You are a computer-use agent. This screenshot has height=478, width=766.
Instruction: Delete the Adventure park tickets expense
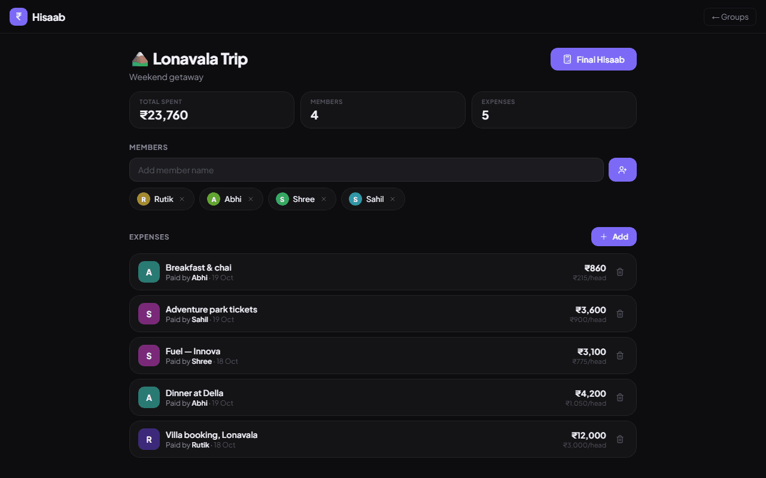pyautogui.click(x=620, y=314)
